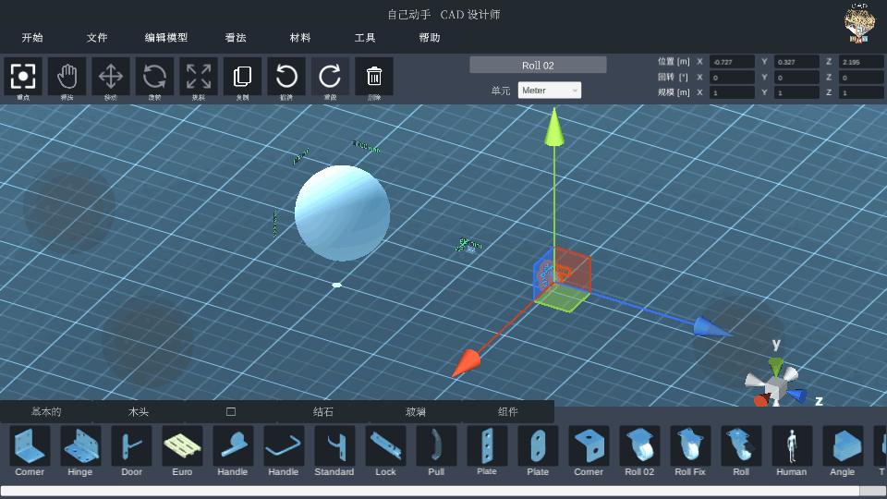
Task: Switch to the 玻璃 (Glass) tab
Action: pyautogui.click(x=416, y=412)
